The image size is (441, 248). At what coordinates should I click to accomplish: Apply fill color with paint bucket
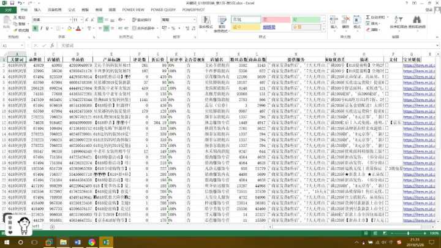pyautogui.click(x=69, y=28)
